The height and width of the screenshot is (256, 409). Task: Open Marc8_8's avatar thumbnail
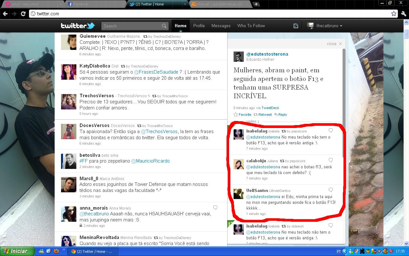[69, 185]
